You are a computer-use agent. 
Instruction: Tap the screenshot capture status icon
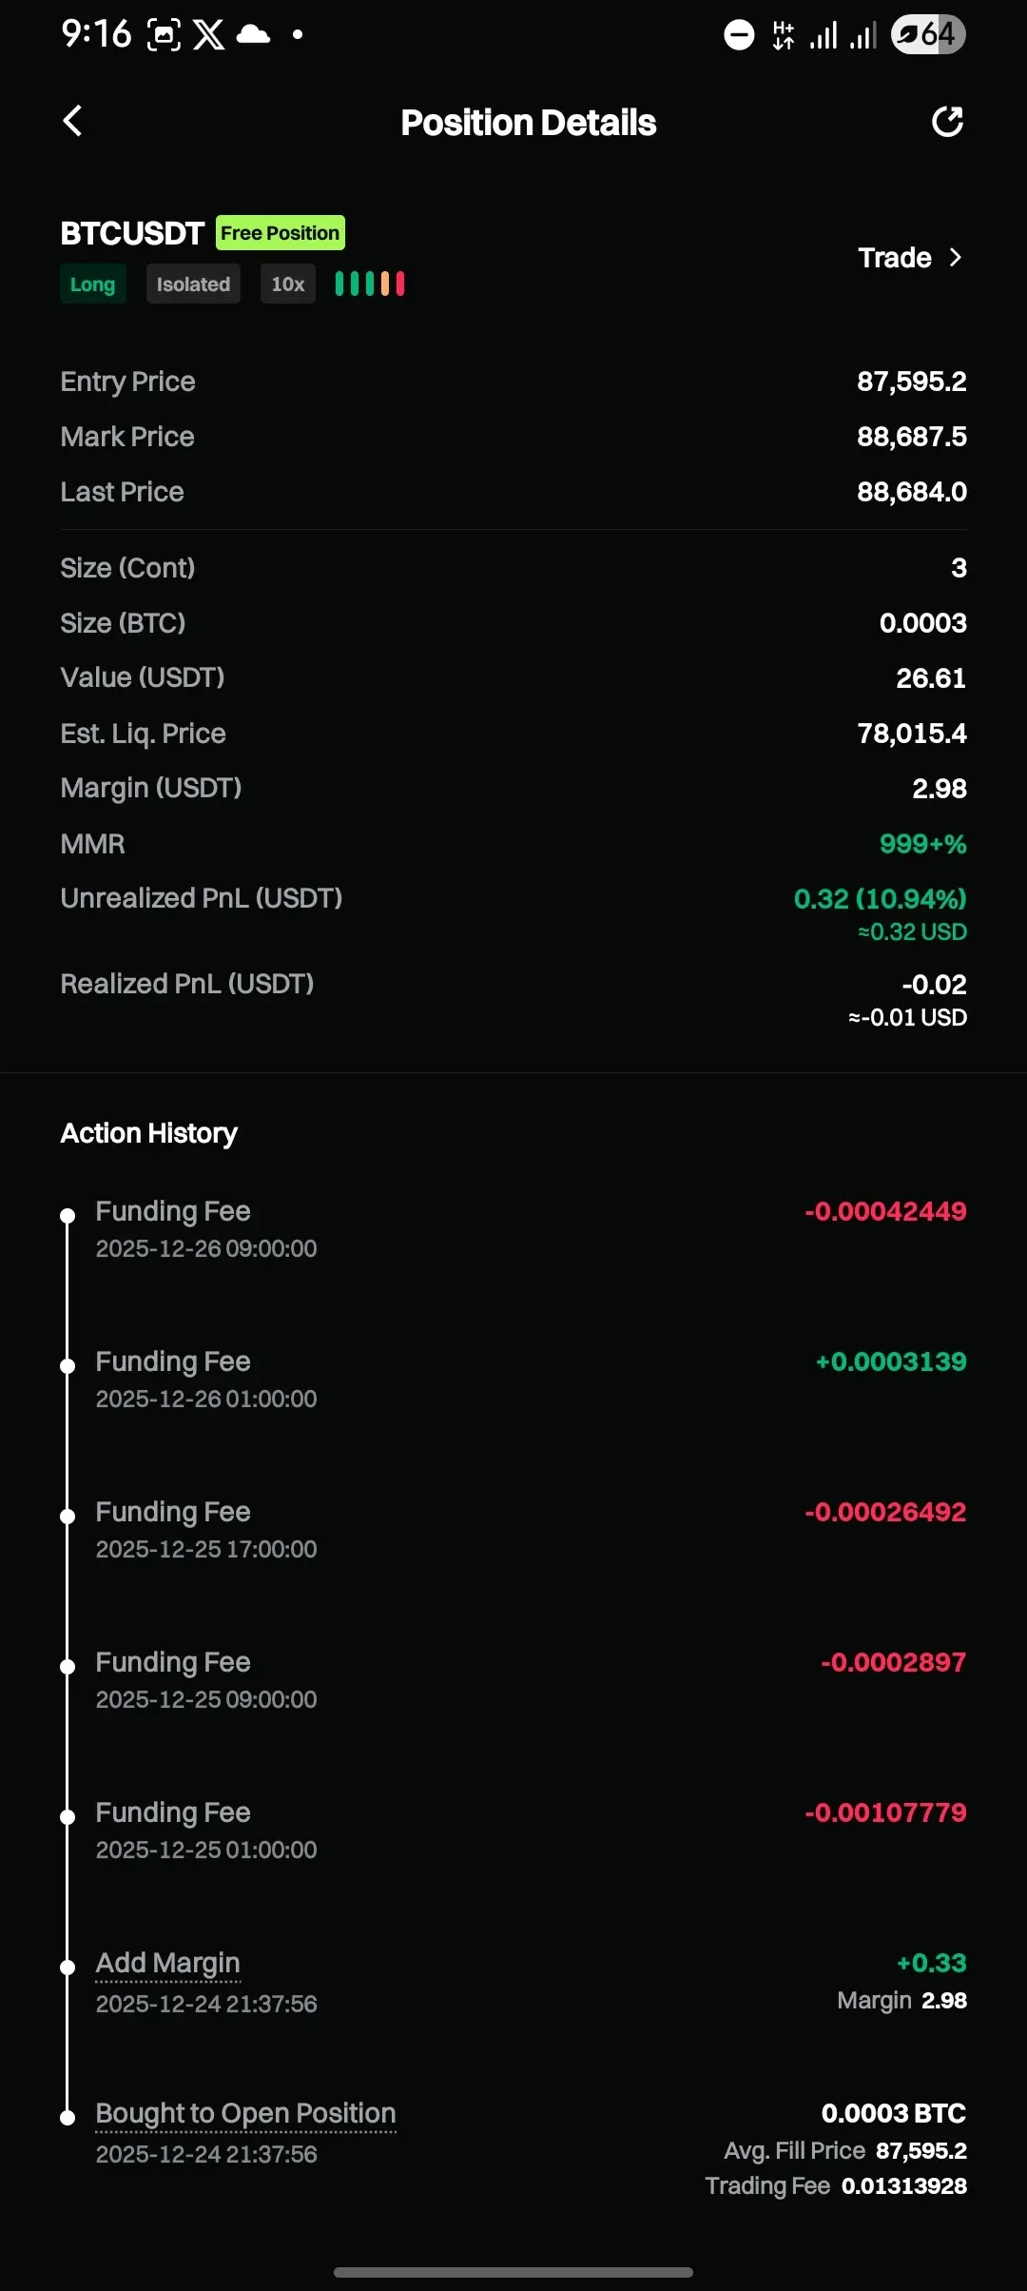(x=164, y=35)
